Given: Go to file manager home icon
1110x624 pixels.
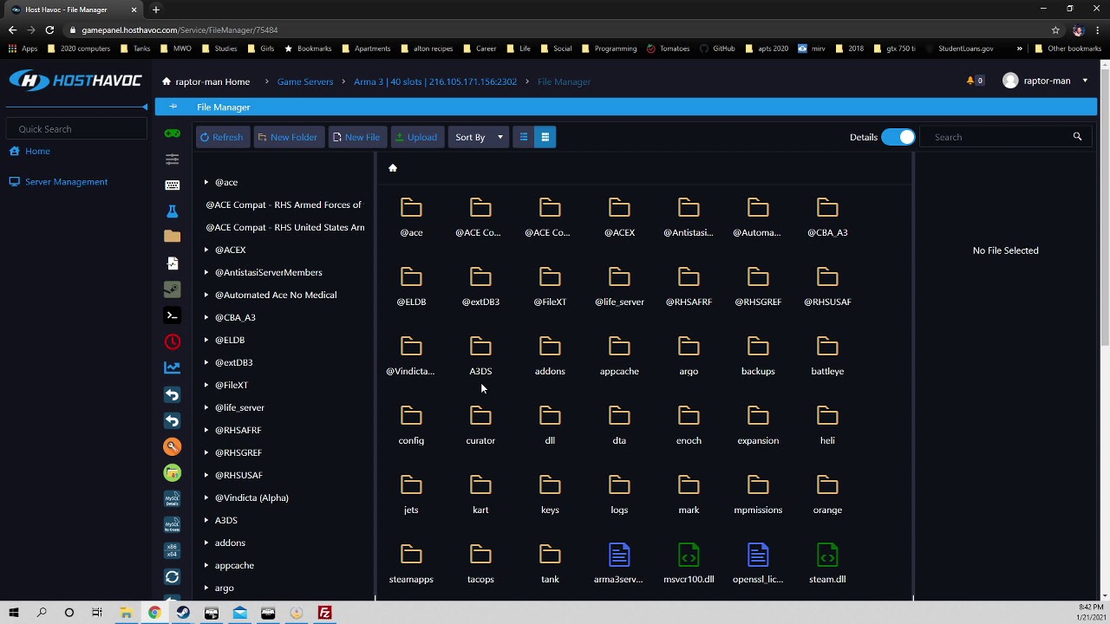Looking at the screenshot, I should coord(392,168).
